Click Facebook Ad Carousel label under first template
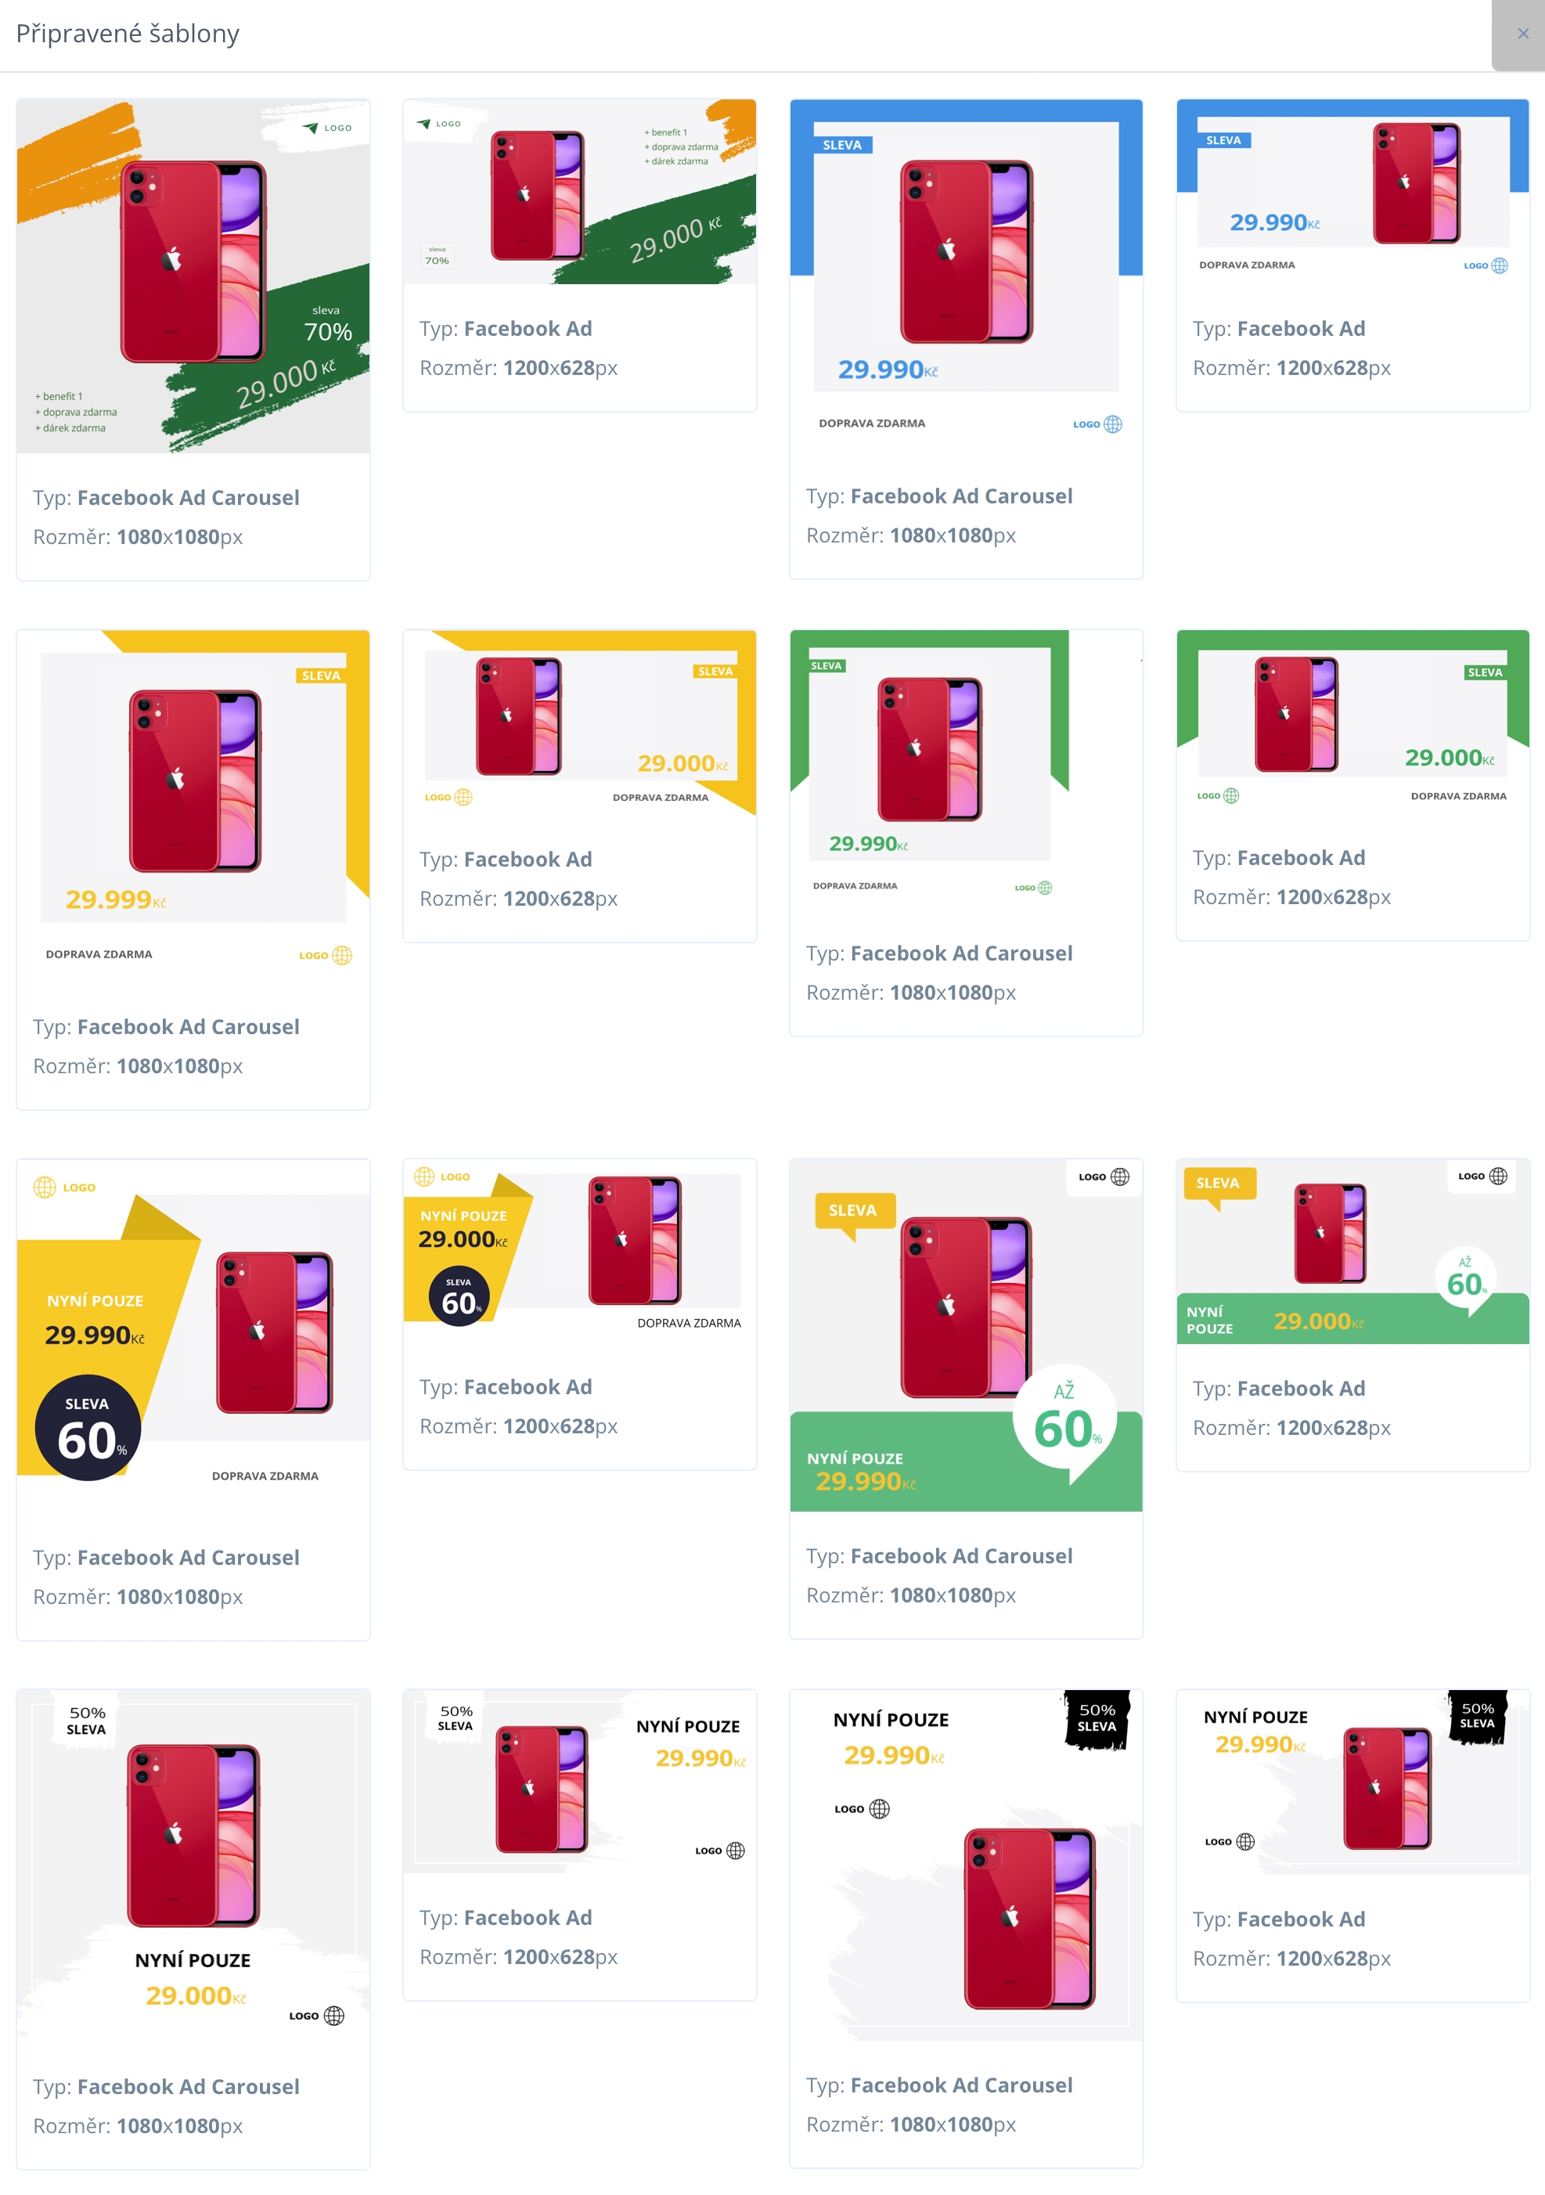 click(x=189, y=497)
